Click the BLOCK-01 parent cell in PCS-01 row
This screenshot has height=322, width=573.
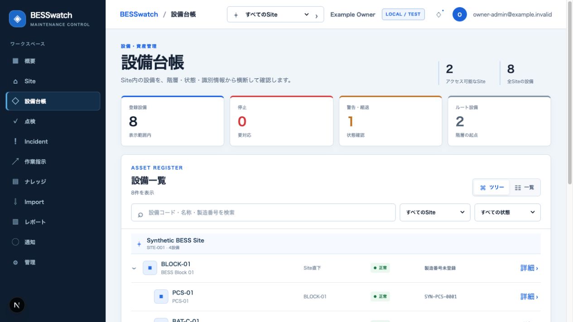click(x=315, y=297)
